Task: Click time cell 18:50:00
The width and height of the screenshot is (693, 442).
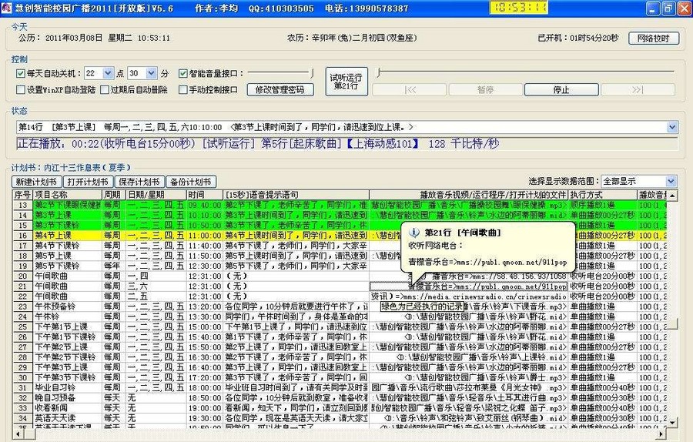Action: tap(205, 398)
